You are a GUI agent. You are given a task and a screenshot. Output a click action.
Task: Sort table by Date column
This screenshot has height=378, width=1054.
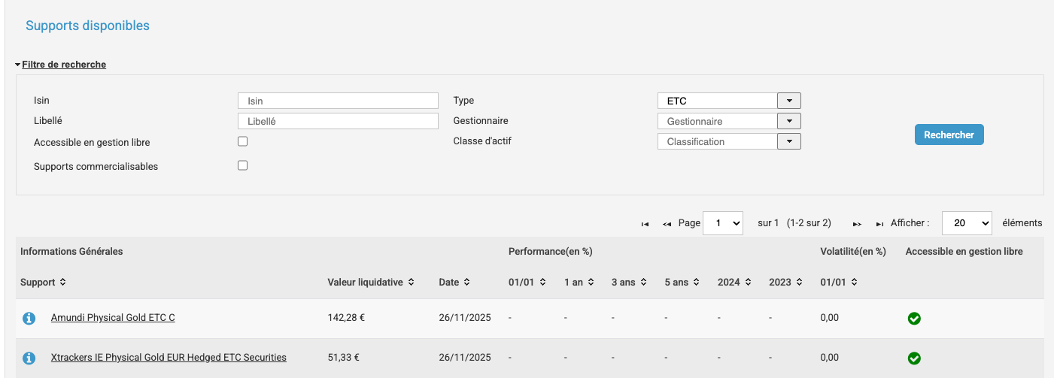(466, 283)
